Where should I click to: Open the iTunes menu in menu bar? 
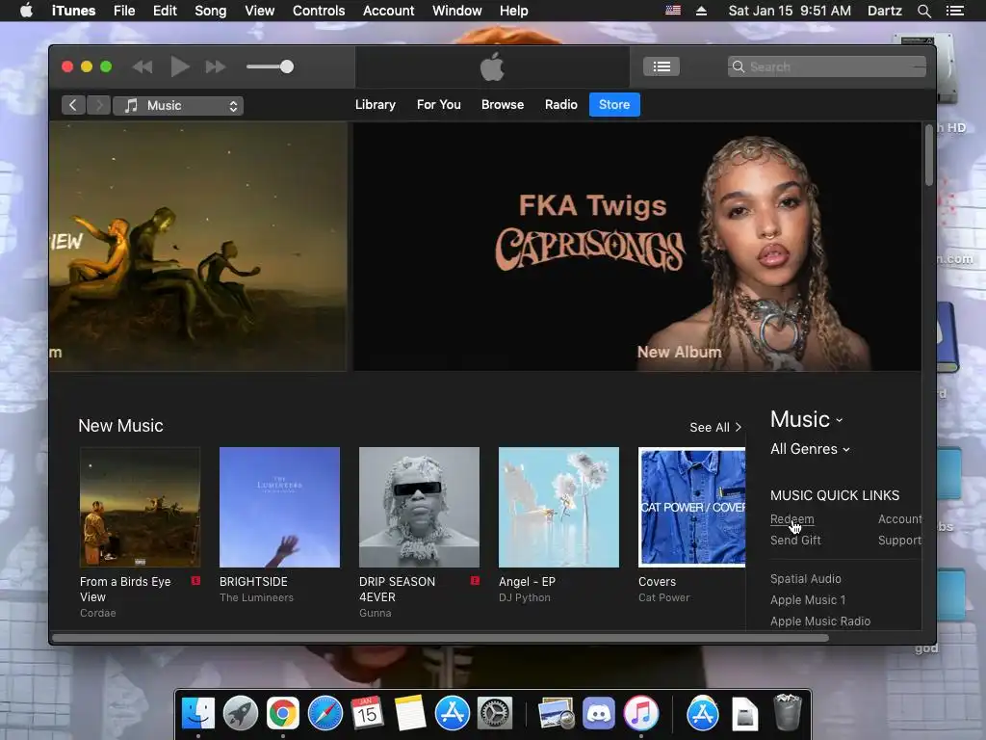tap(73, 11)
